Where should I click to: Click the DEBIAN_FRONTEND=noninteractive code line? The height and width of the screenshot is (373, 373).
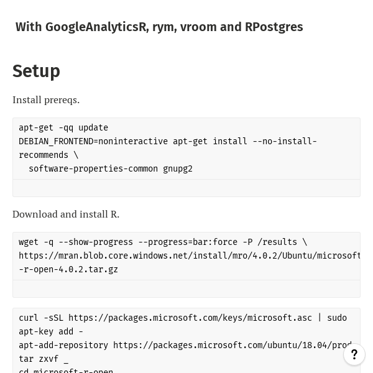point(168,141)
